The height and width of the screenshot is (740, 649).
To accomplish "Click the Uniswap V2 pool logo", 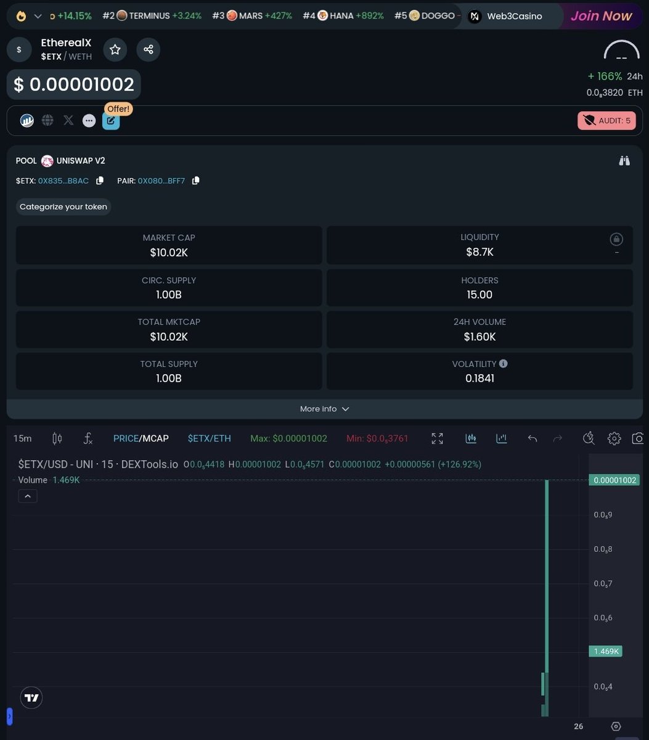I will point(47,161).
